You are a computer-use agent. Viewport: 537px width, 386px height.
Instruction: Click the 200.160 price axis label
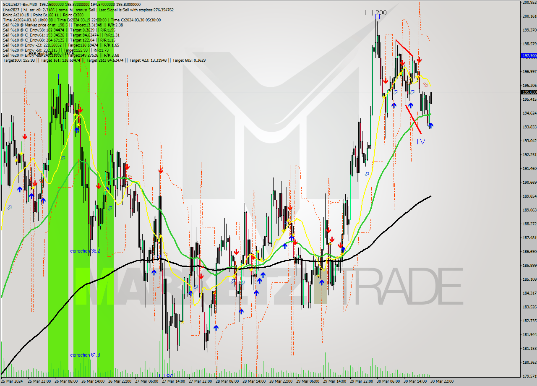529,16
